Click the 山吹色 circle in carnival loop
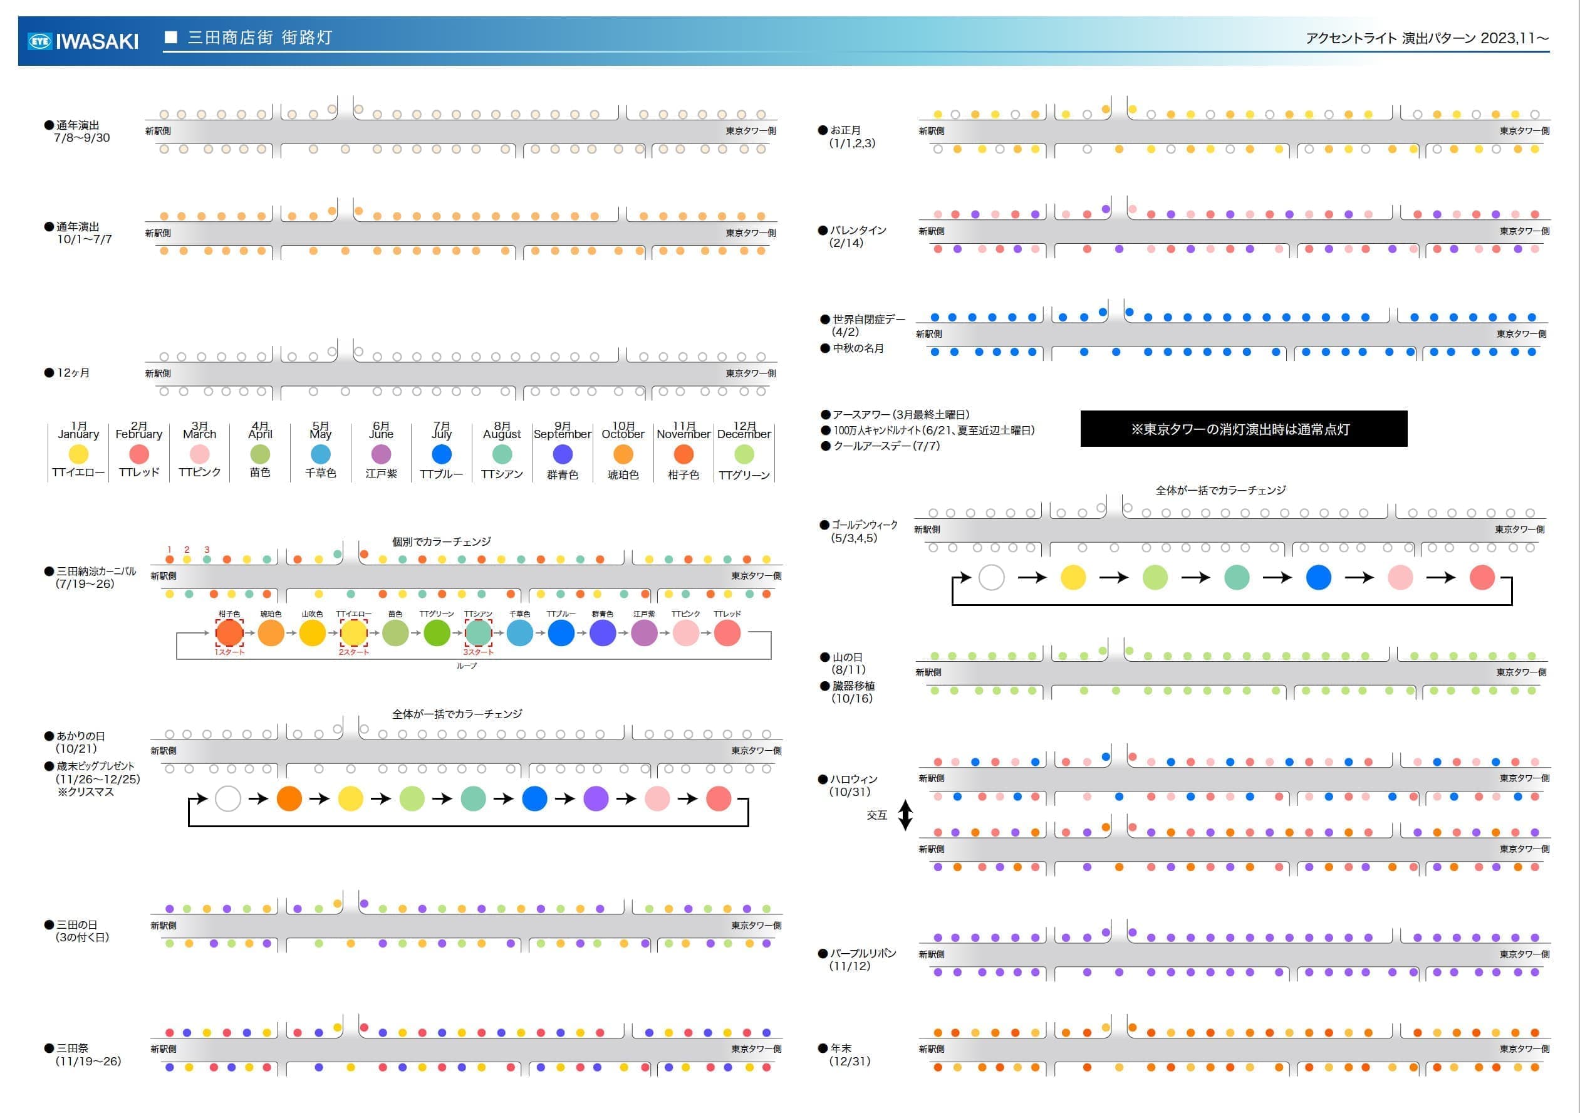This screenshot has height=1113, width=1580. tap(312, 632)
